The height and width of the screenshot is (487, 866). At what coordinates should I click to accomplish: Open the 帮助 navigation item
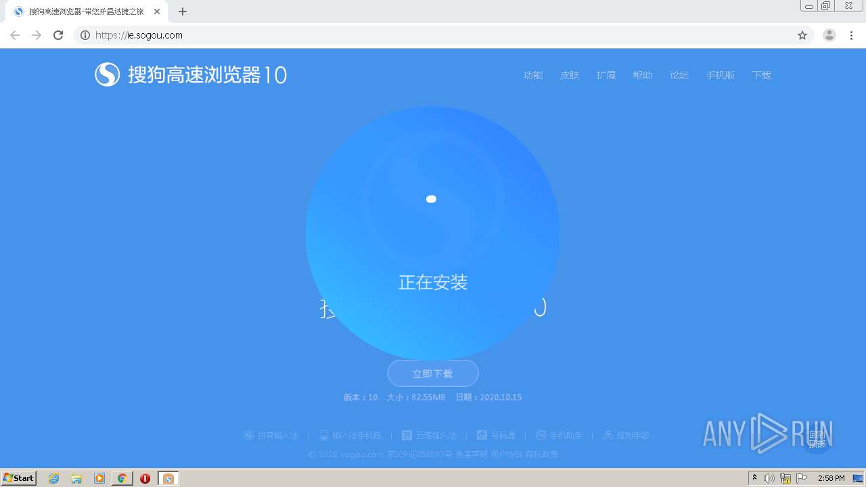[643, 75]
